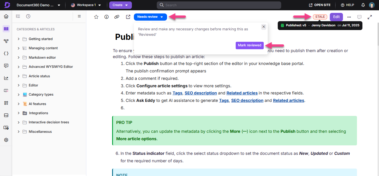Click the Mark reviewed button

point(249,45)
